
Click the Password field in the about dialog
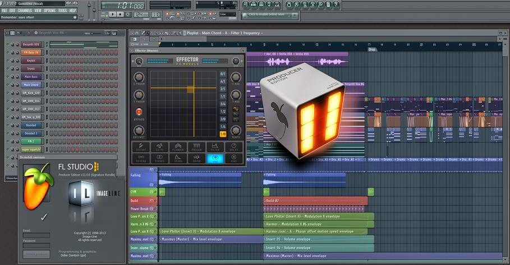(36, 245)
